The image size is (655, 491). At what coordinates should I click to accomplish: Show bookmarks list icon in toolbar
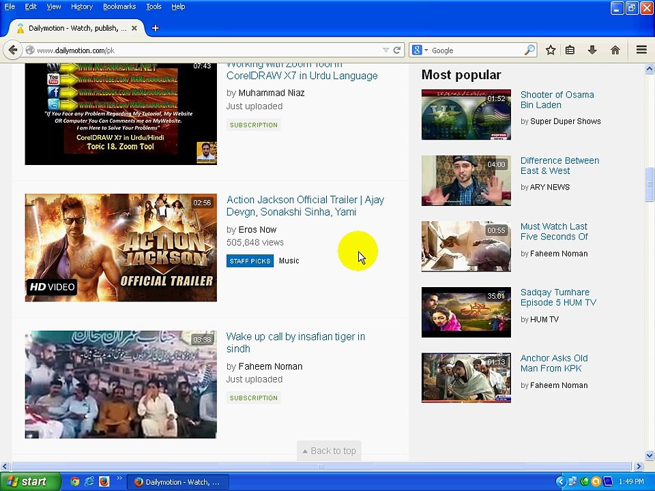(x=570, y=50)
